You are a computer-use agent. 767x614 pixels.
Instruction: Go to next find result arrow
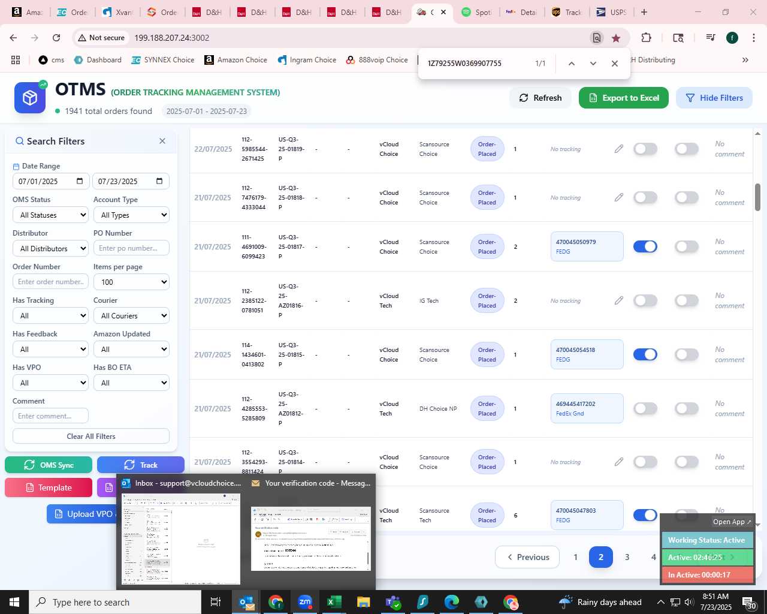(593, 64)
